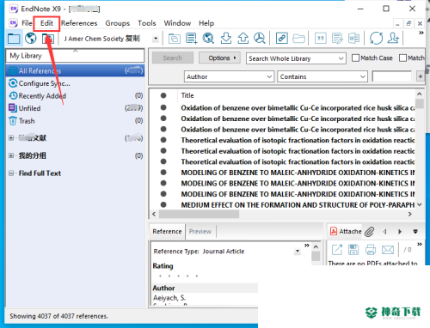Viewport: 430px width, 328px height.
Task: Toggle read dot of first Theoretical evaluation row
Action: 163,140
